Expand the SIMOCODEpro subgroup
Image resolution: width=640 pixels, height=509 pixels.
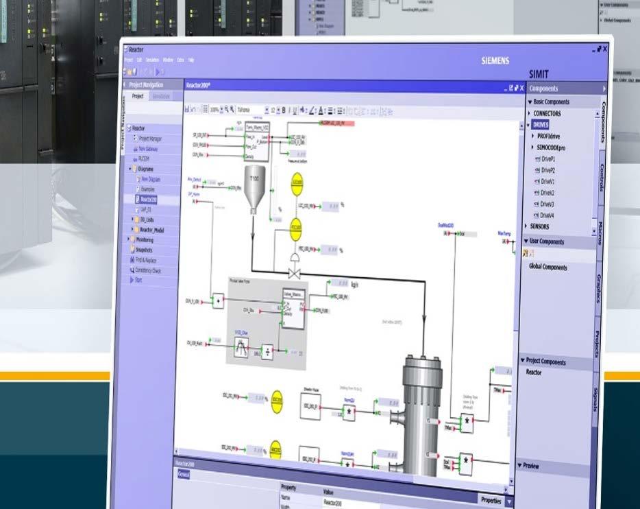pyautogui.click(x=532, y=147)
